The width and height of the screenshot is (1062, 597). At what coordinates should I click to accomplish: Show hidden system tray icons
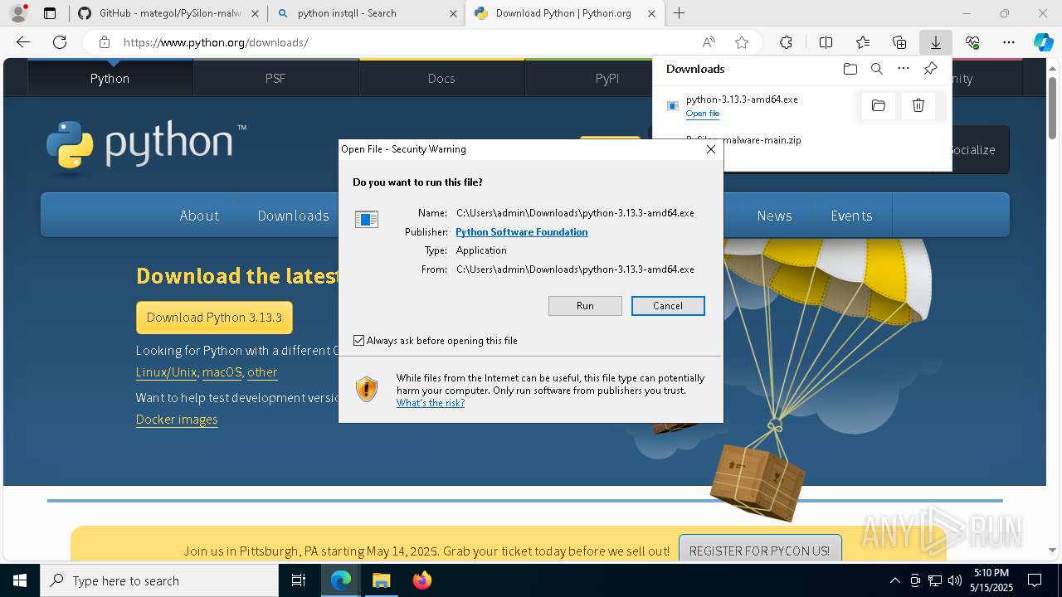click(x=894, y=580)
